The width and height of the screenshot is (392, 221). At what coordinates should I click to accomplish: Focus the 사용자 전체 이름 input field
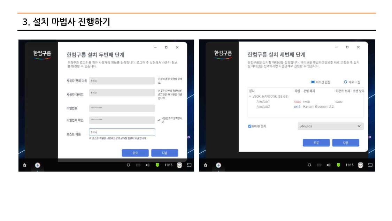pyautogui.click(x=122, y=81)
